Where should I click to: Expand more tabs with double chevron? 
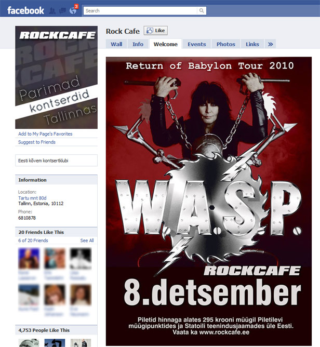pyautogui.click(x=270, y=44)
